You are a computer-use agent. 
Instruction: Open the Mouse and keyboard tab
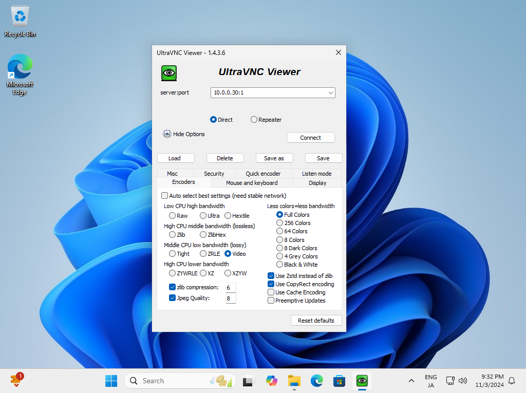[252, 183]
